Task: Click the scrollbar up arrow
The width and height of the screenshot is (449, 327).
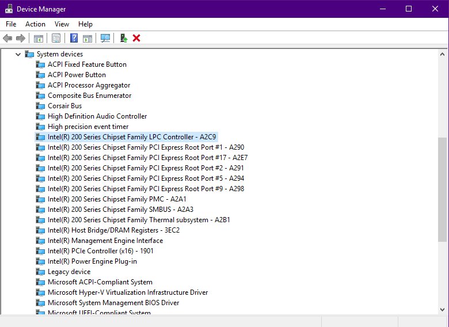Action: click(442, 54)
